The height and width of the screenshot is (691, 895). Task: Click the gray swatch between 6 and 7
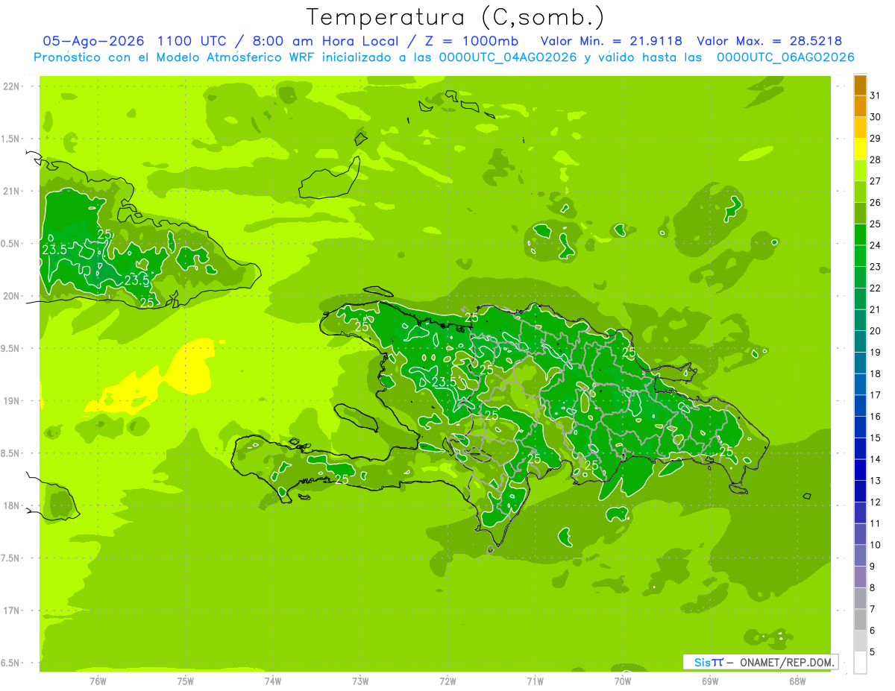pyautogui.click(x=860, y=619)
